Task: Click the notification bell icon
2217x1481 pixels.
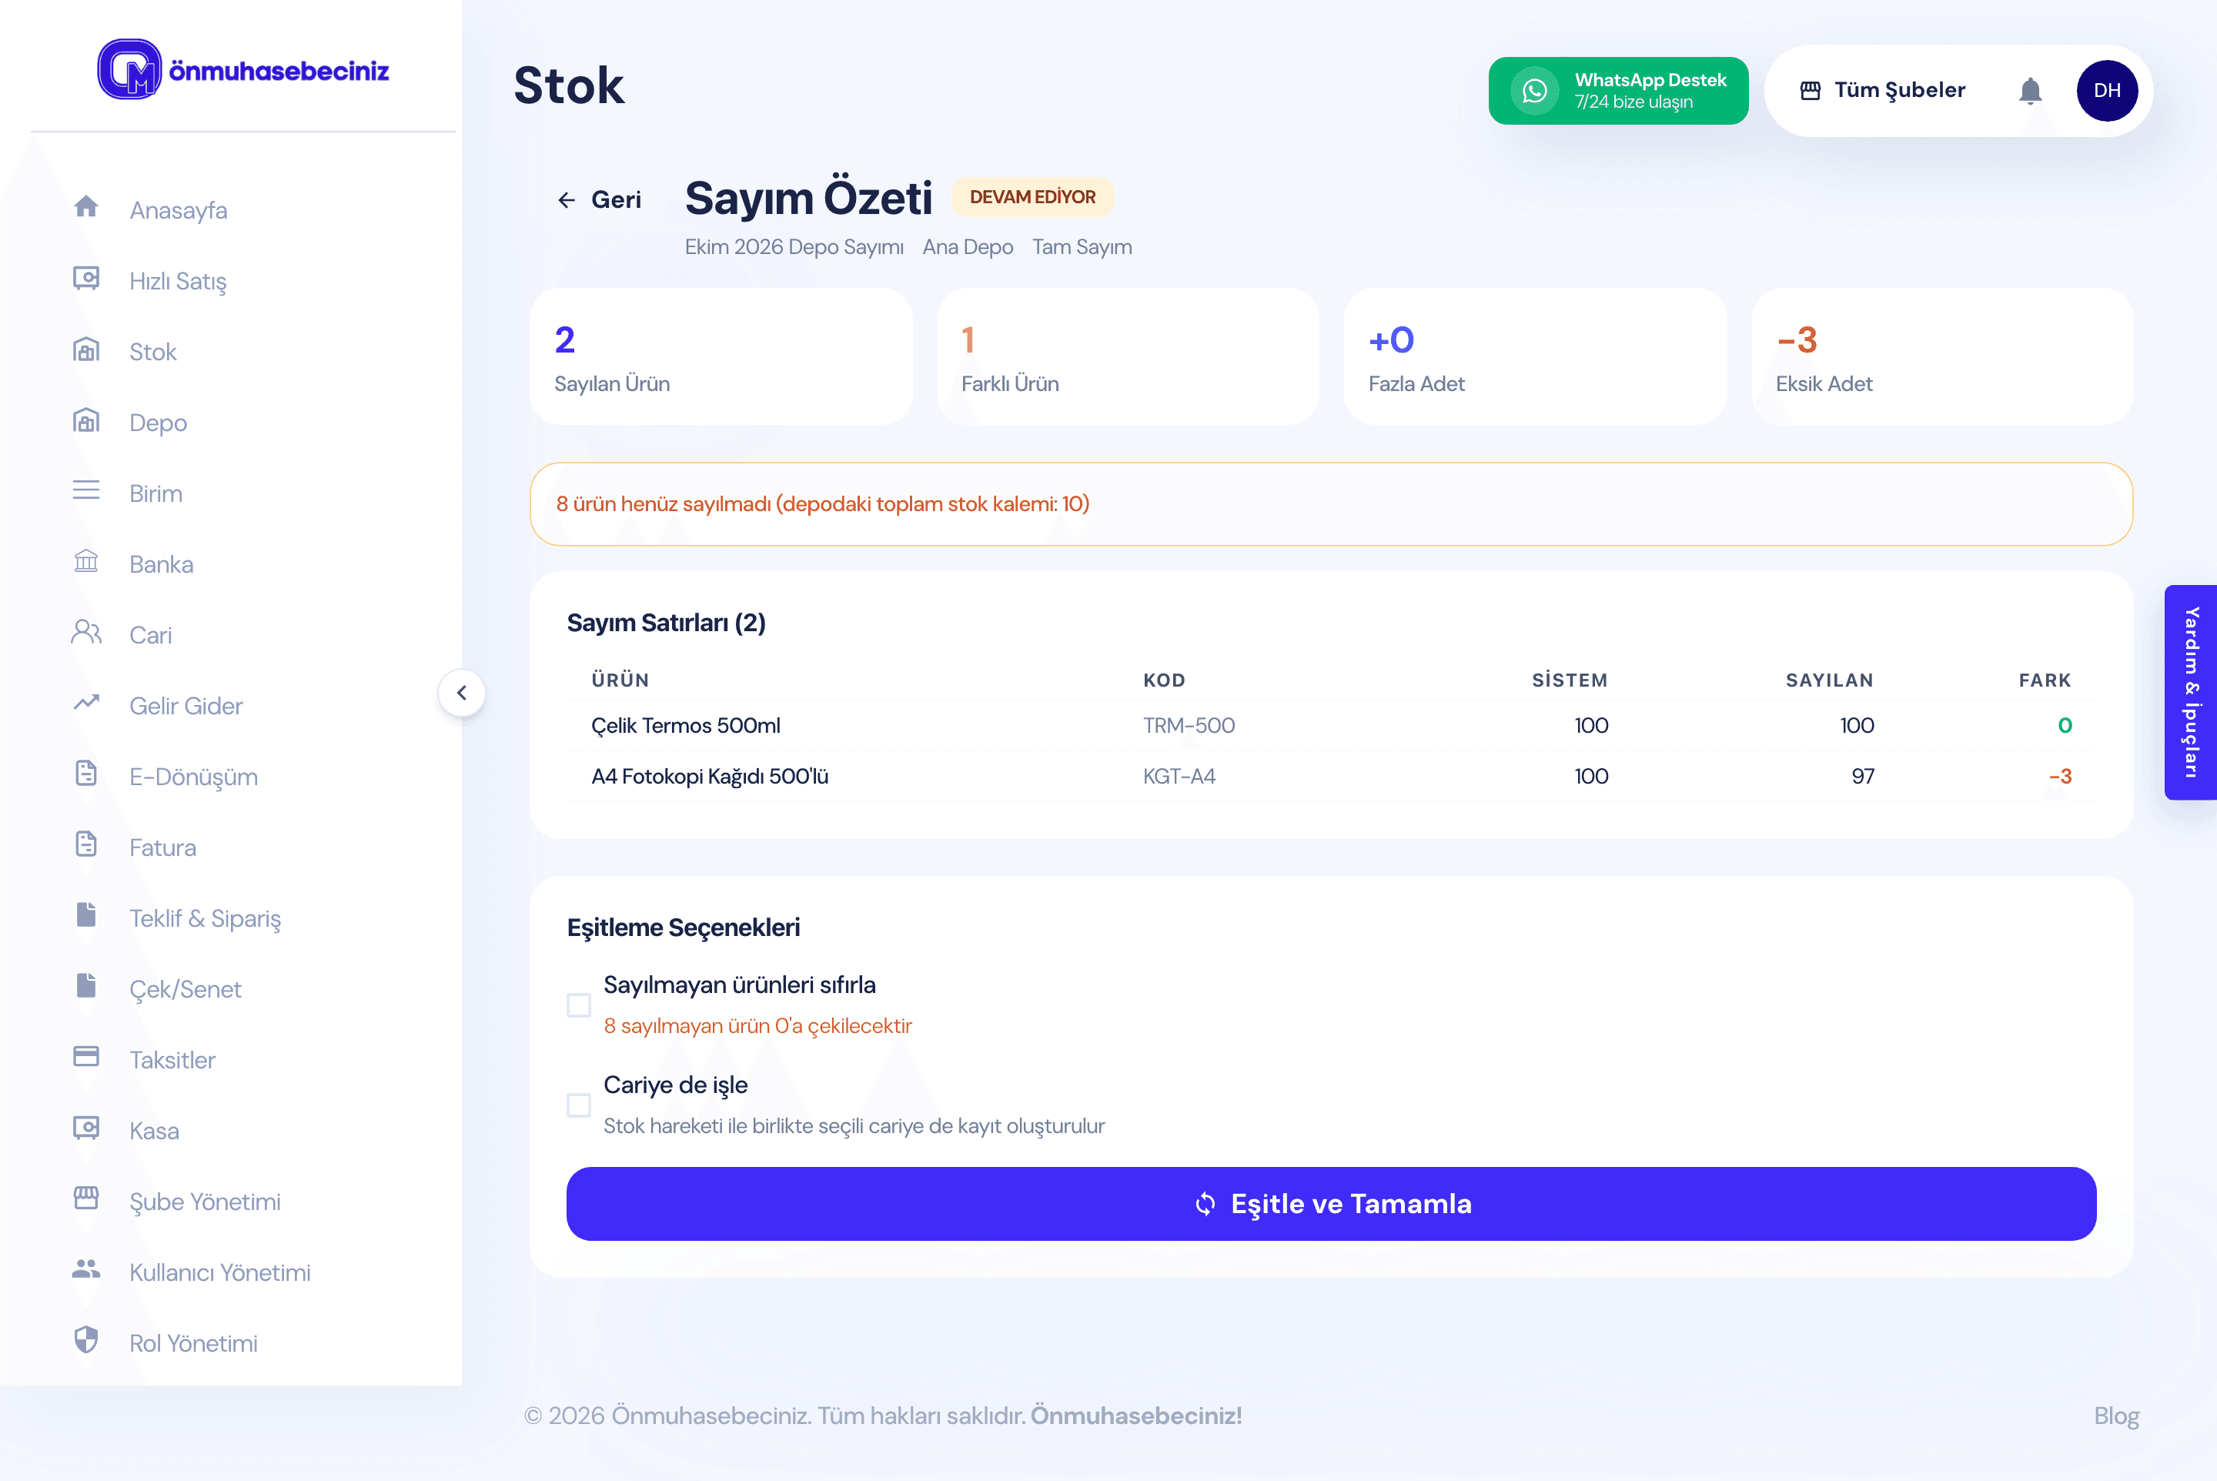Action: 2030,91
